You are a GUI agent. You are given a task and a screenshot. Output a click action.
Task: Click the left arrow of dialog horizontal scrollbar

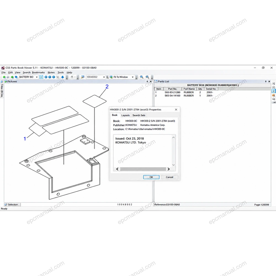tap(117, 169)
